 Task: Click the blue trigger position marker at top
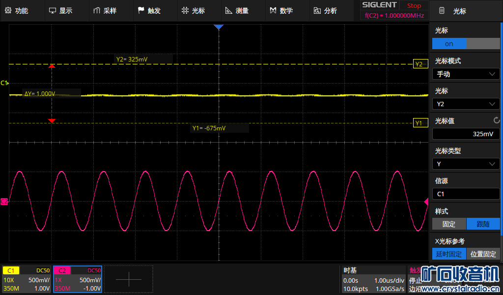coord(219,27)
